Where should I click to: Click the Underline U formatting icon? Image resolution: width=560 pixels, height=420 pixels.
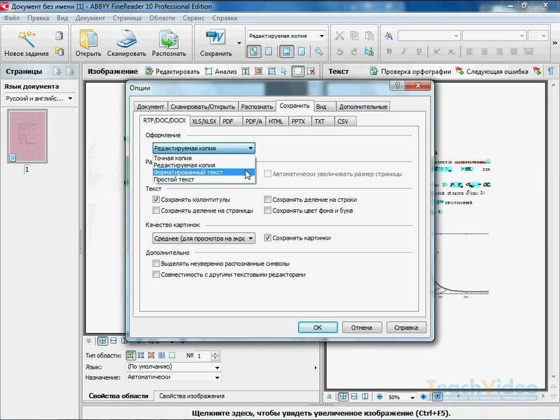click(x=419, y=51)
